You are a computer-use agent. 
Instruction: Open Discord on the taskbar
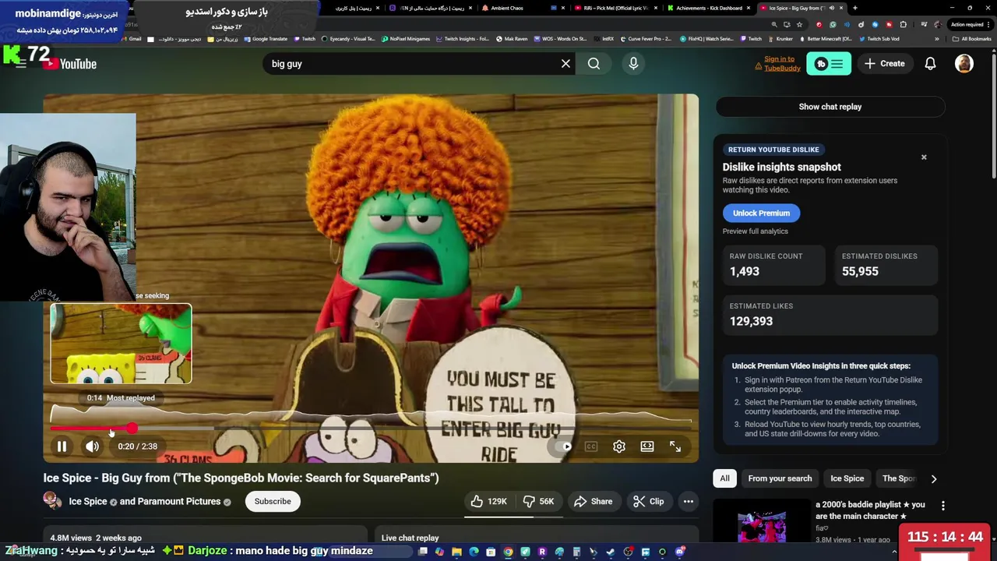pos(679,552)
